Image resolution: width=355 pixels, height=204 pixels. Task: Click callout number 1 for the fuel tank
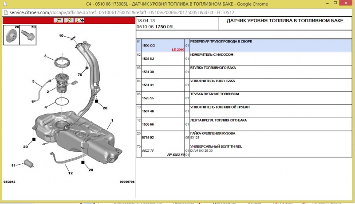tap(112, 120)
